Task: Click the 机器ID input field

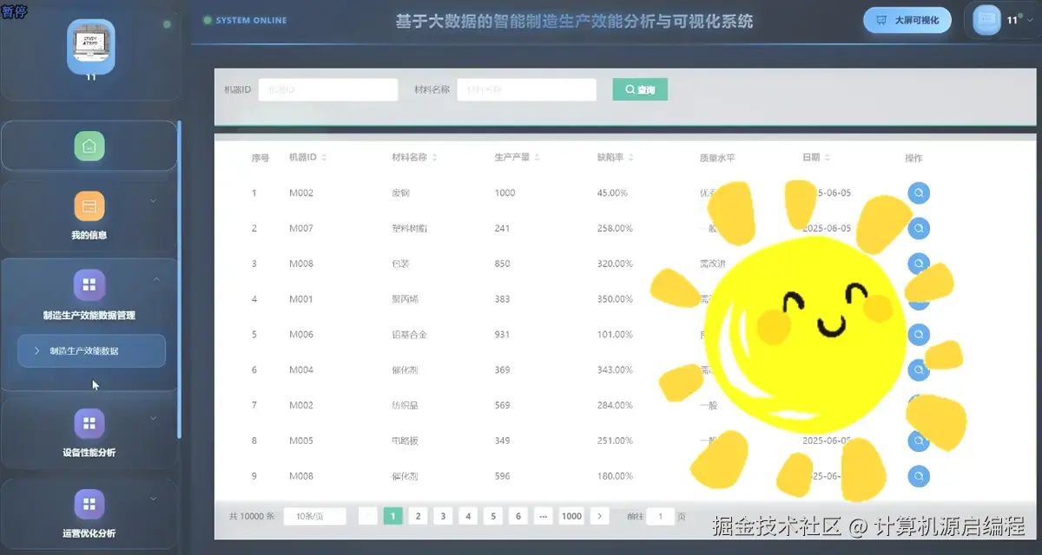Action: coord(328,89)
